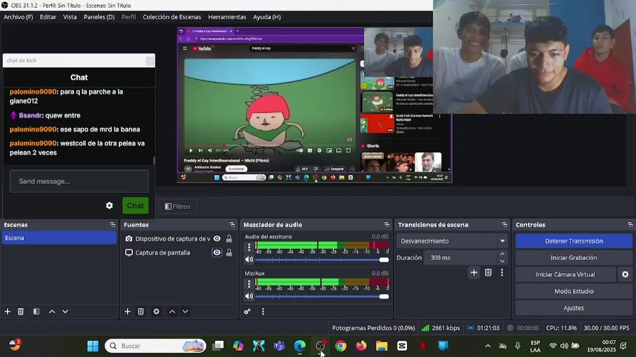Open Google Chrome from taskbar
This screenshot has height=357, width=636.
[341, 346]
